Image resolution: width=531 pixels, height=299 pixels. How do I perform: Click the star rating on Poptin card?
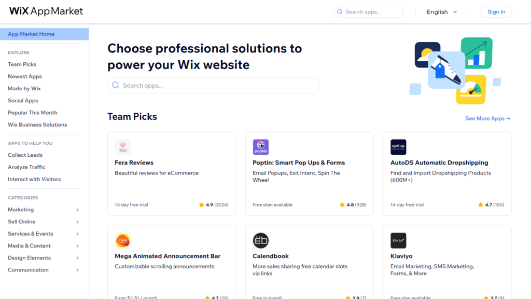pos(353,205)
